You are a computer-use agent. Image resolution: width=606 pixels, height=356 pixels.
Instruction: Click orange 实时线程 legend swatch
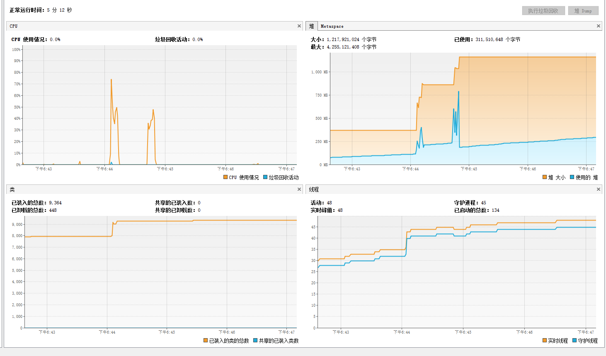[545, 340]
